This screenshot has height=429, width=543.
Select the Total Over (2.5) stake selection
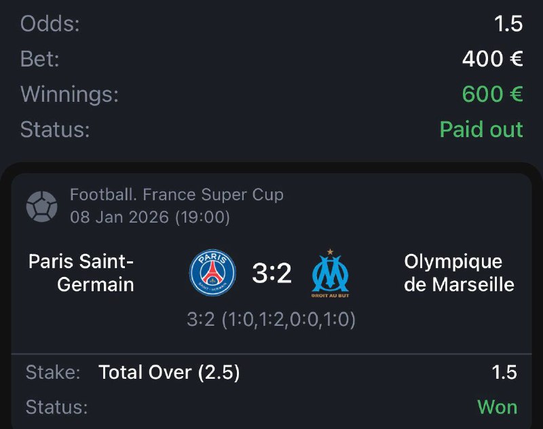coord(169,372)
